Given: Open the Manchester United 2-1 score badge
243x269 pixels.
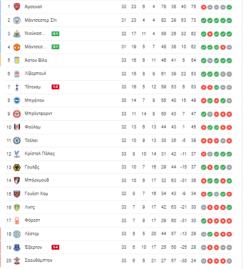Looking at the screenshot, I should (55, 47).
